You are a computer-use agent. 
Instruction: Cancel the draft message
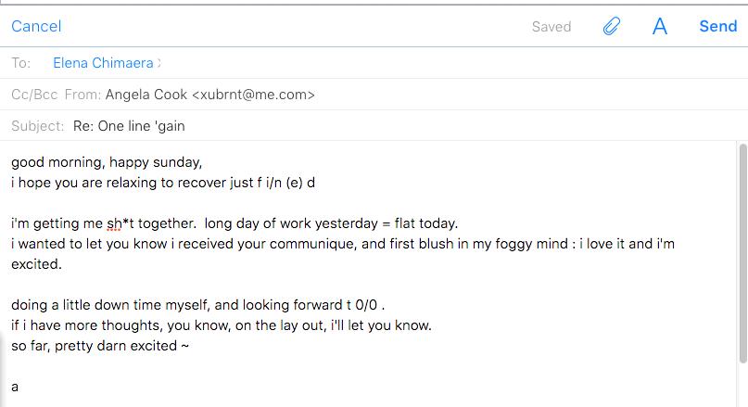[36, 26]
